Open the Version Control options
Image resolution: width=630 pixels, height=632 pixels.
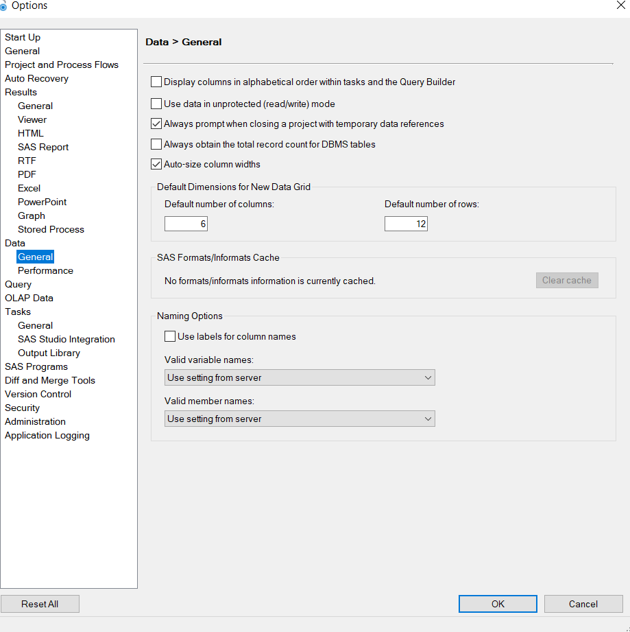click(x=38, y=394)
